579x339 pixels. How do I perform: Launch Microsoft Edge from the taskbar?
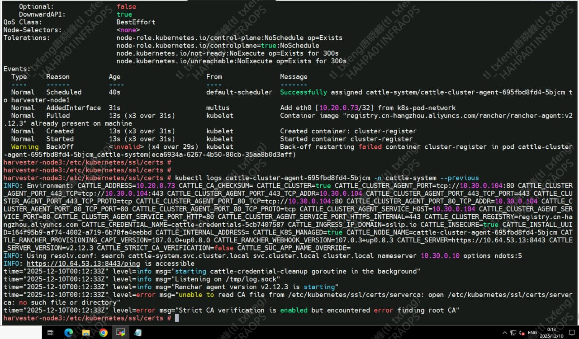coord(68,333)
